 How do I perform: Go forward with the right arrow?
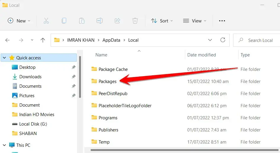[x=21, y=40]
